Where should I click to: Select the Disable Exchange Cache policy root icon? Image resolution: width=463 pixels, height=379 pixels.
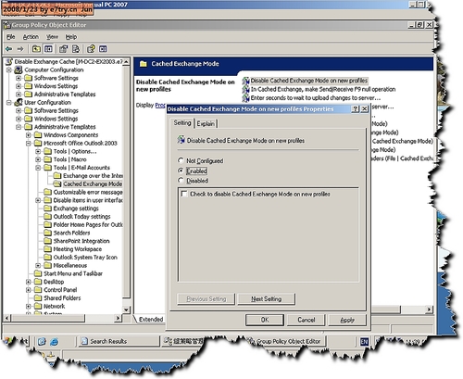tap(9, 61)
